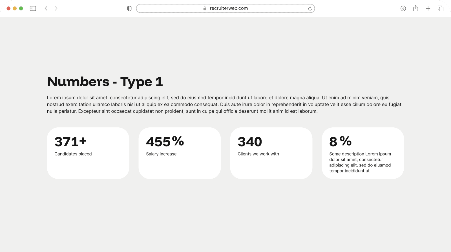Show the downloads list

[403, 8]
